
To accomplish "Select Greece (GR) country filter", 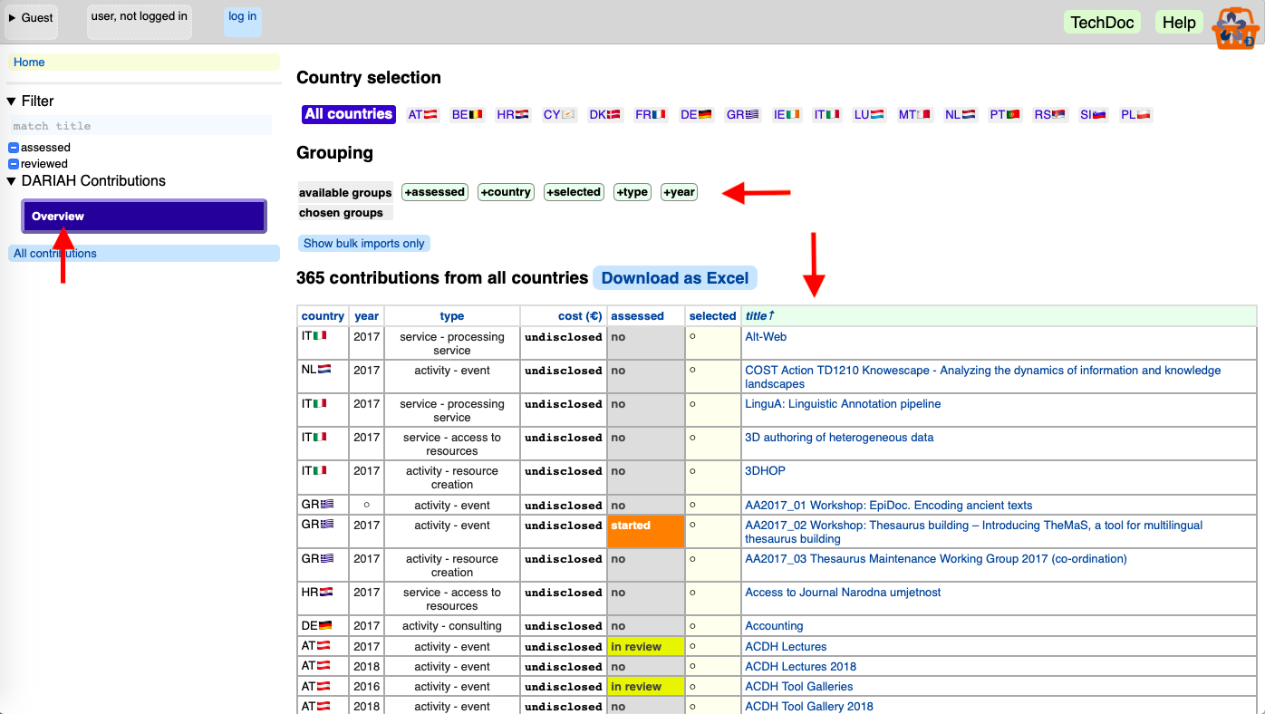I will (742, 114).
